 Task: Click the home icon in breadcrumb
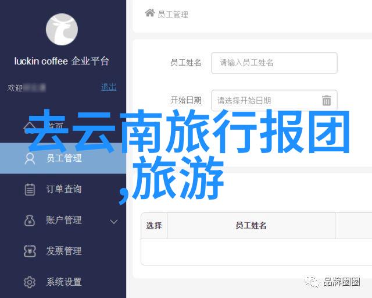[x=150, y=13]
